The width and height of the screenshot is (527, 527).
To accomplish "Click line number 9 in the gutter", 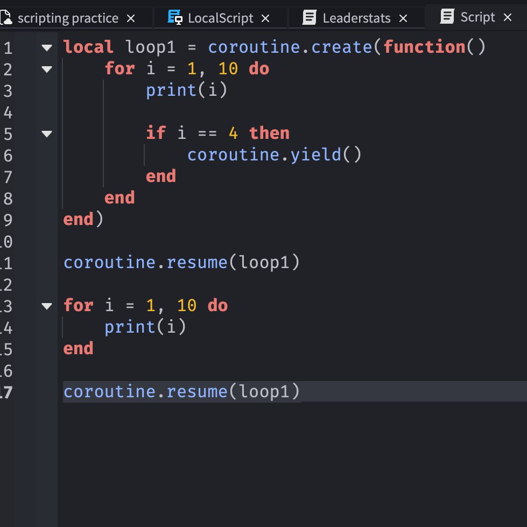I will pos(8,220).
